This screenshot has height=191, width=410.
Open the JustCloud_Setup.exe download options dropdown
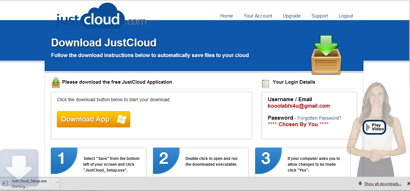(x=57, y=183)
